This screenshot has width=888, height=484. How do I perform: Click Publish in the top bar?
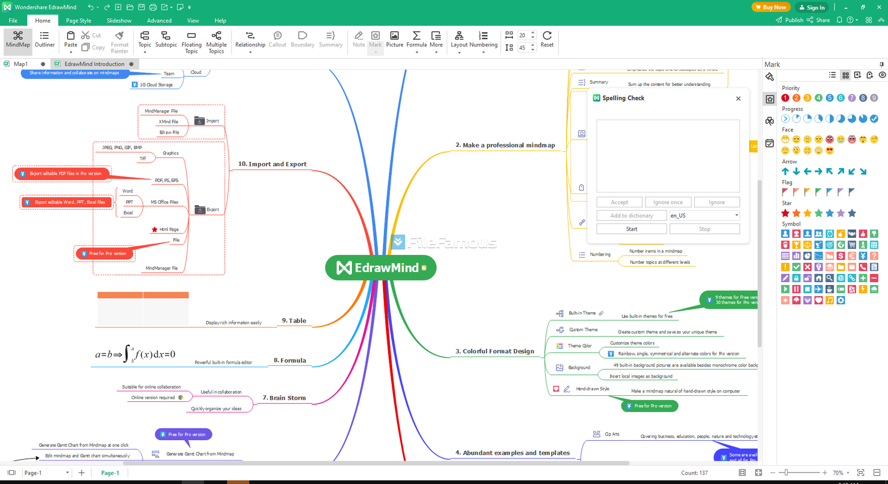[x=789, y=20]
